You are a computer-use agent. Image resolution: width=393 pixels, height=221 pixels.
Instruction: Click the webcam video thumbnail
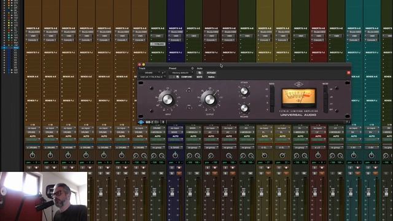pyautogui.click(x=44, y=196)
